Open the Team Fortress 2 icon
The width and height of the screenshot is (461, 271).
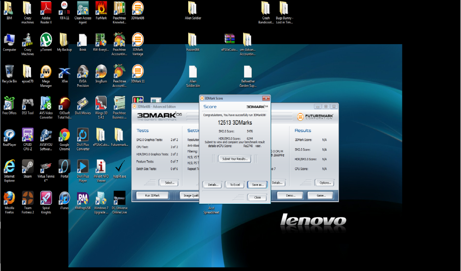(27, 203)
